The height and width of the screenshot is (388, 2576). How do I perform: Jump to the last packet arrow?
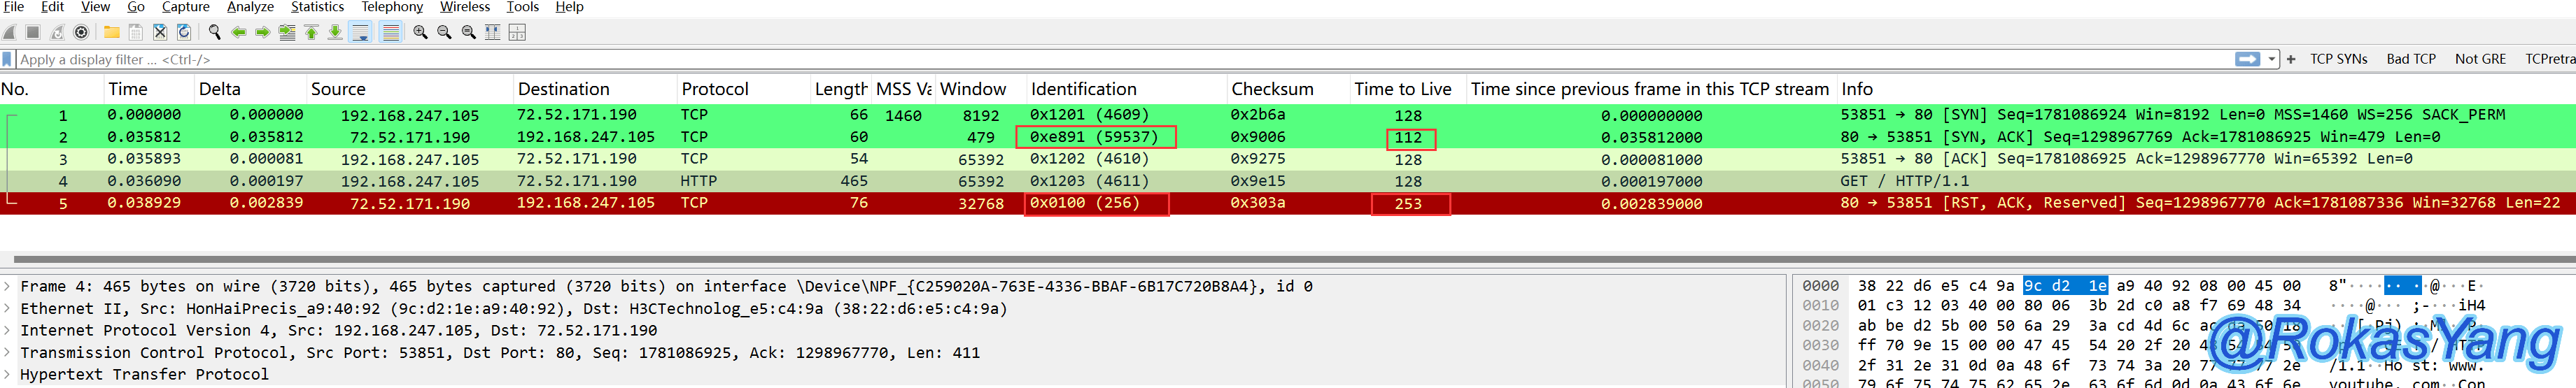[x=335, y=32]
